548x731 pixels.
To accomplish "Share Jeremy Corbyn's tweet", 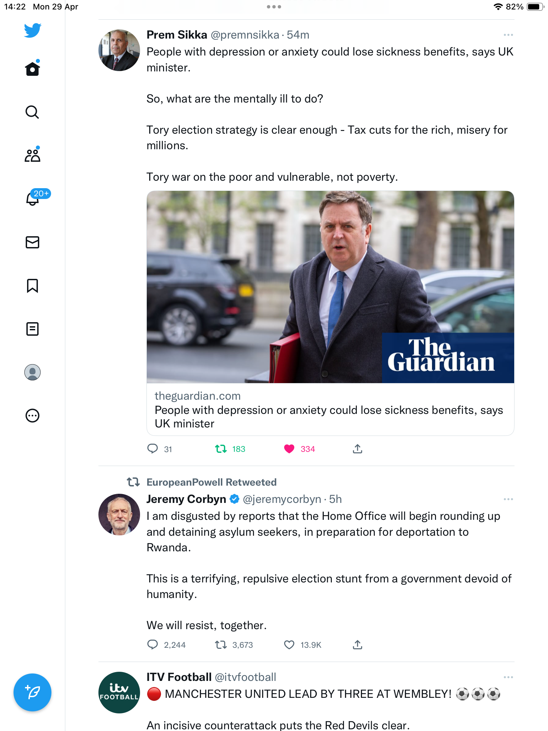I will (358, 645).
